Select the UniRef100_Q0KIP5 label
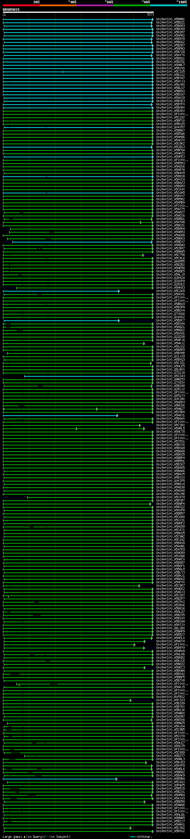This screenshot has height=839, width=190. coord(170,481)
